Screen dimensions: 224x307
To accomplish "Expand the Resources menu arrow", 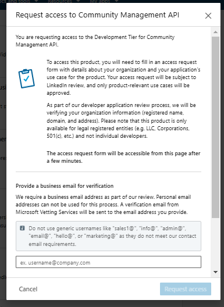I will (x=78, y=1).
